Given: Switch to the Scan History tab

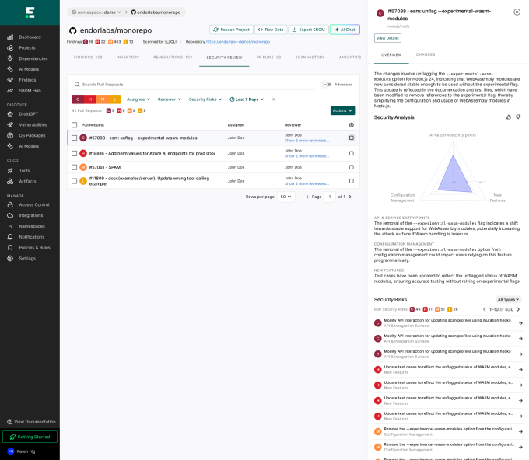Looking at the screenshot, I should pos(310,57).
